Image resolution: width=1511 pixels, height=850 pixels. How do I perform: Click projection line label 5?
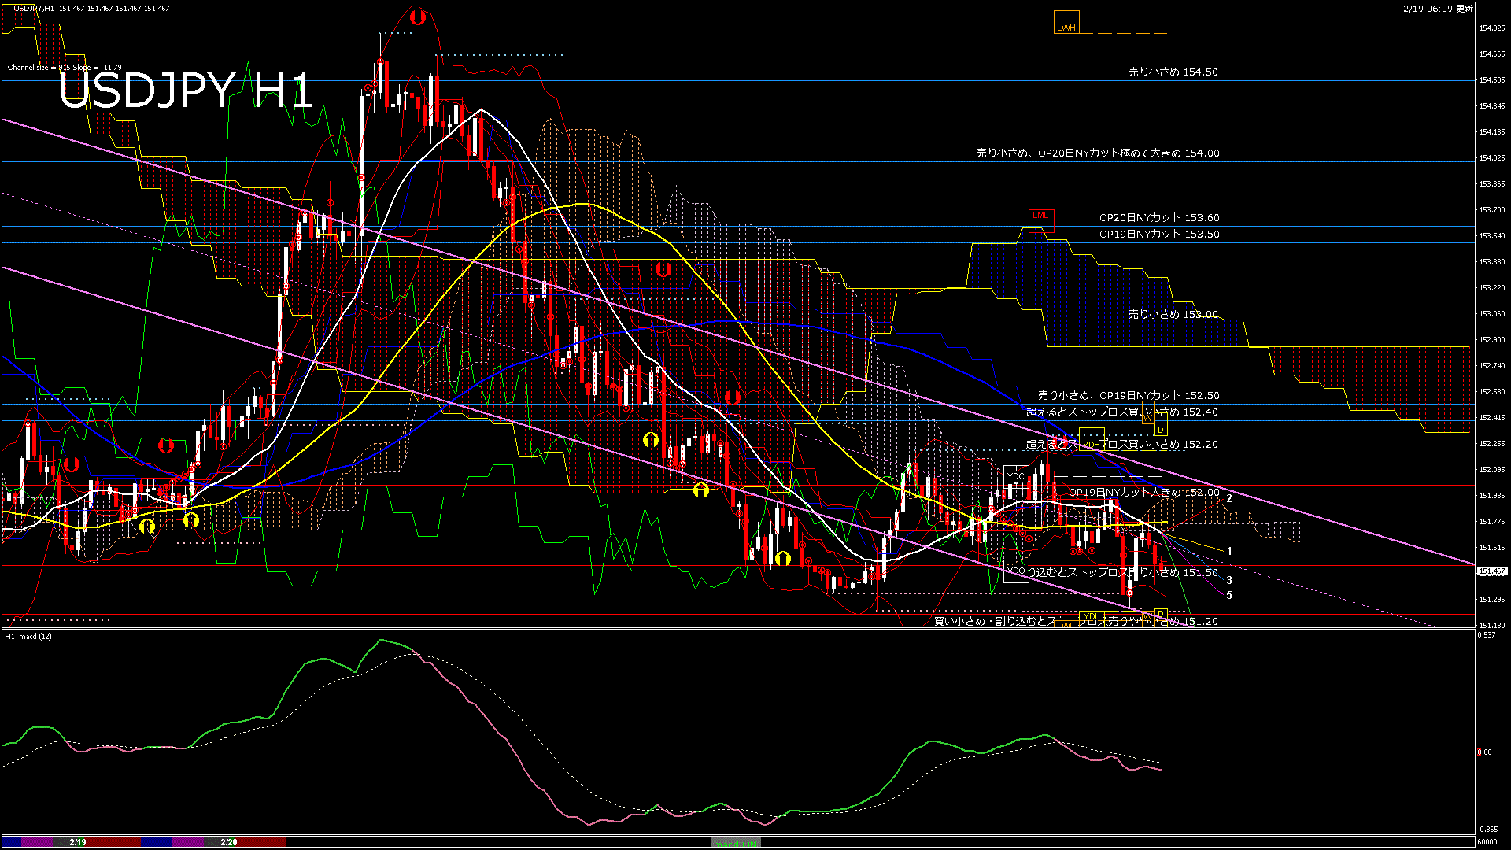(x=1229, y=596)
